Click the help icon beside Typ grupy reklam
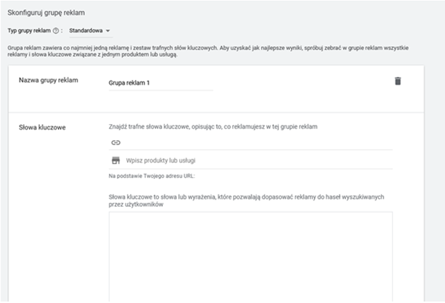The width and height of the screenshot is (445, 303). 56,31
